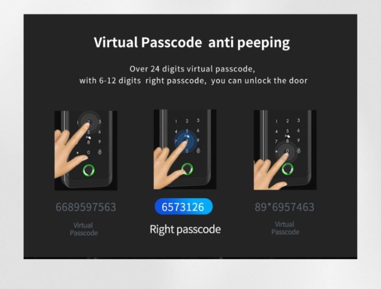Tap key 3 on the blue-glow lock keypad
Screen dimensions: 381x289
[198, 121]
